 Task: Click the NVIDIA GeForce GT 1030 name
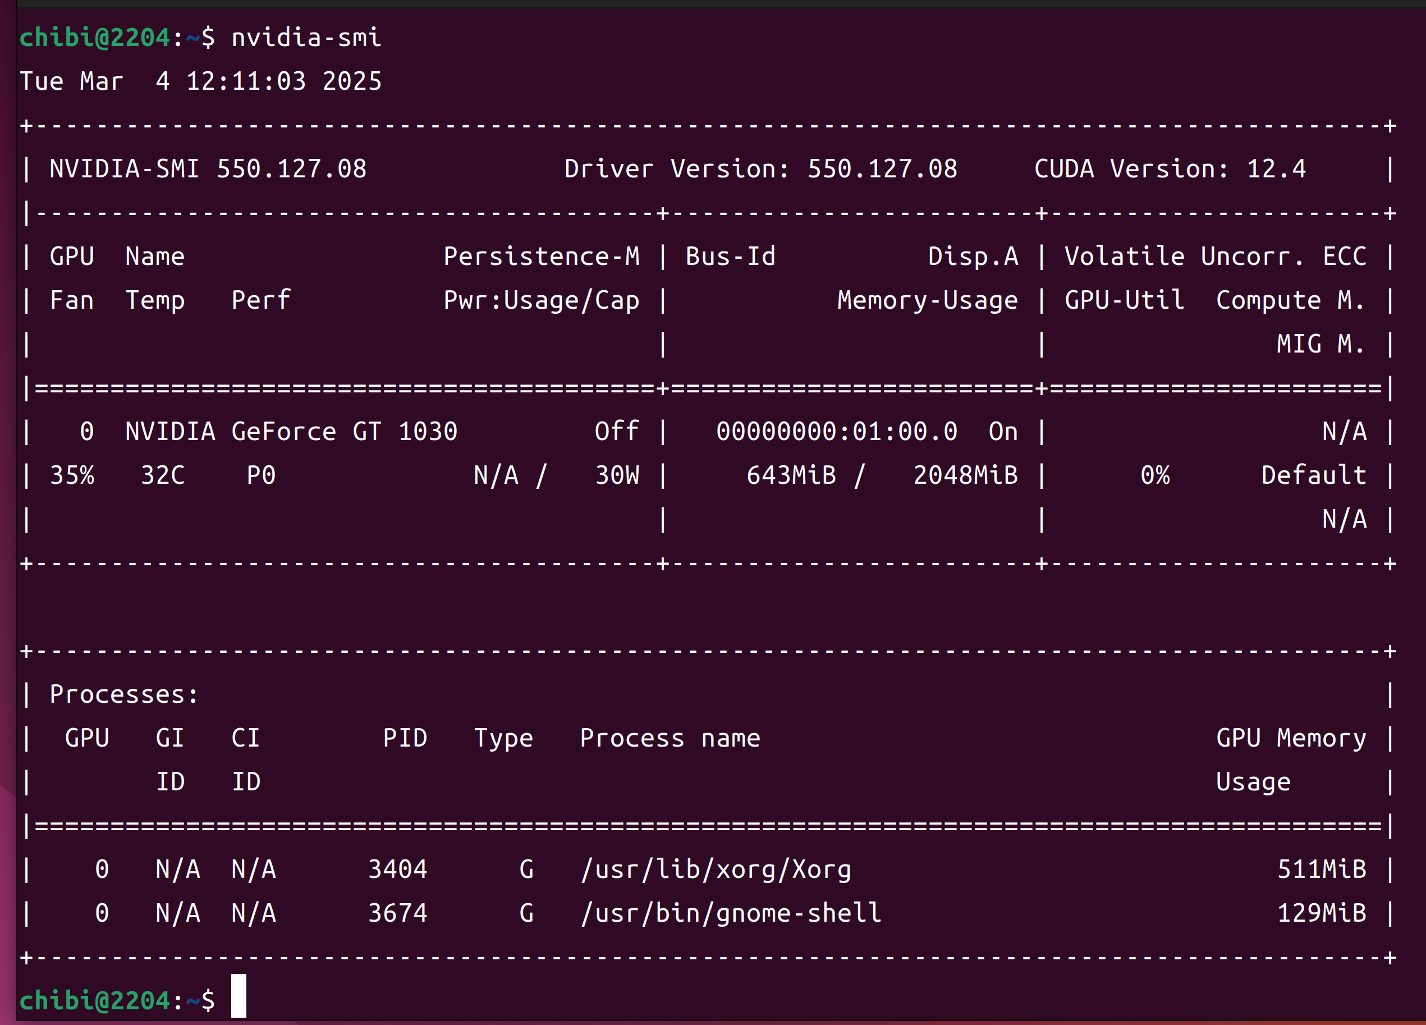291,431
